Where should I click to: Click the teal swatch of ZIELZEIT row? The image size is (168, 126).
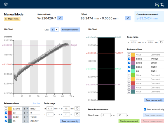point(10,121)
